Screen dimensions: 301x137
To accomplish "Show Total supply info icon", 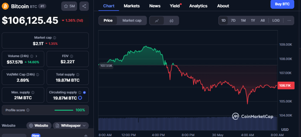I will (78, 75).
